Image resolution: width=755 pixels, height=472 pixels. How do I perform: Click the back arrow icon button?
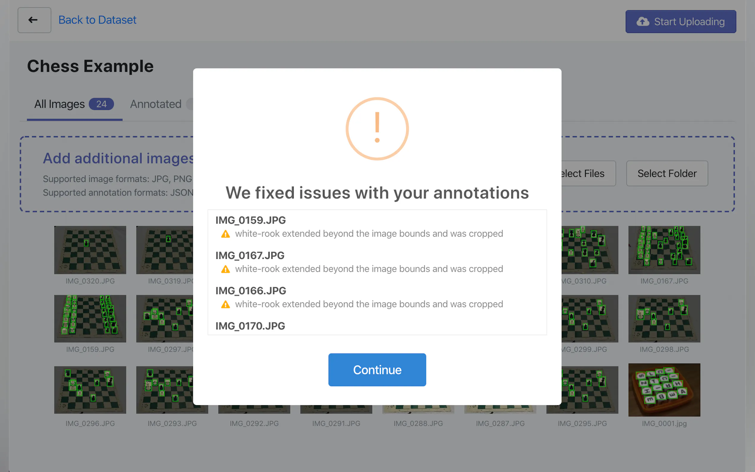[x=34, y=20]
